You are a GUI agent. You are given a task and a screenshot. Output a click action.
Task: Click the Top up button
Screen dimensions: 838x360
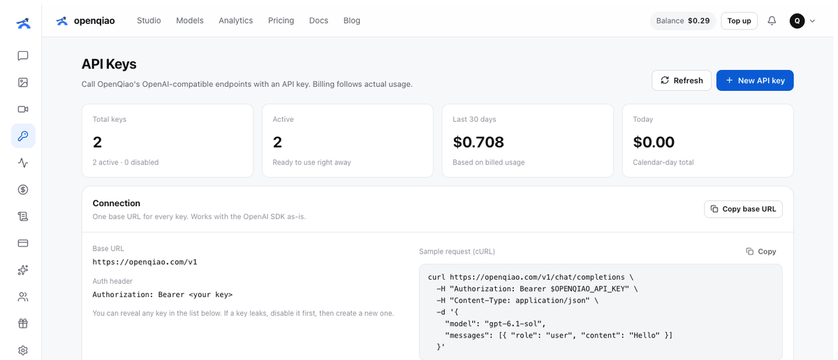click(739, 21)
